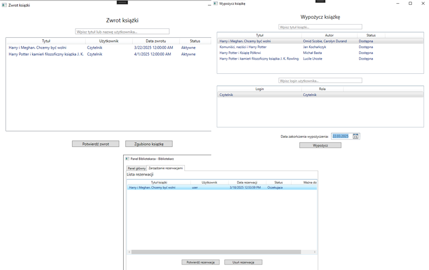Viewport: 429px width, 270px height.
Task: Focus the Wpisz login użytkownika search field
Action: (x=320, y=81)
